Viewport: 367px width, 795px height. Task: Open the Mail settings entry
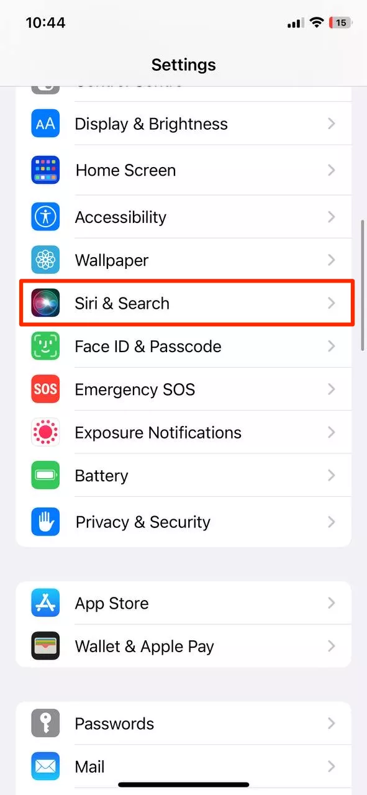coord(183,767)
